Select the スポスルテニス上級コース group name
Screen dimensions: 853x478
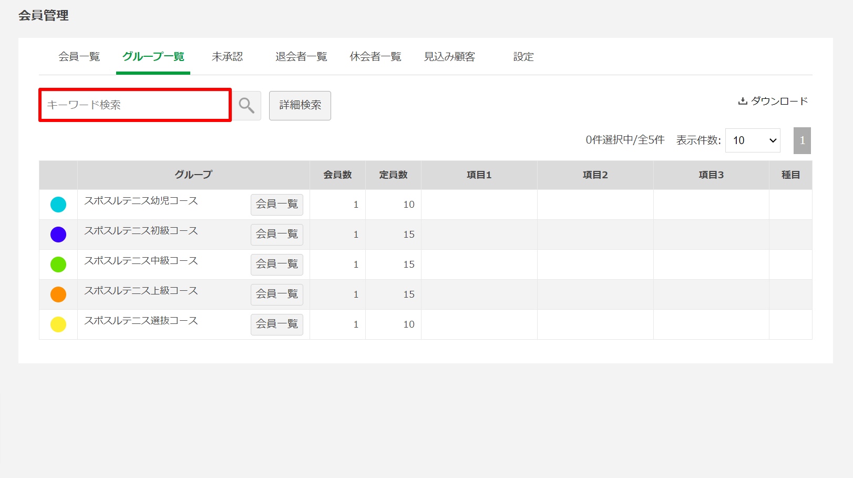pyautogui.click(x=141, y=291)
